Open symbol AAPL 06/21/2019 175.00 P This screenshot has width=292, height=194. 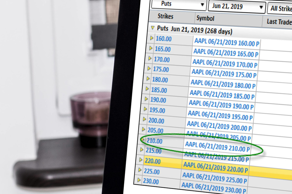click(224, 74)
